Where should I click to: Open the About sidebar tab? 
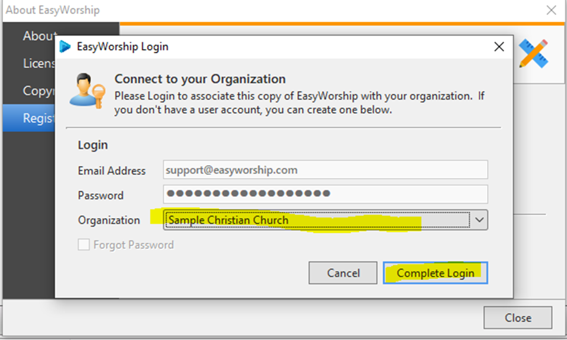40,36
